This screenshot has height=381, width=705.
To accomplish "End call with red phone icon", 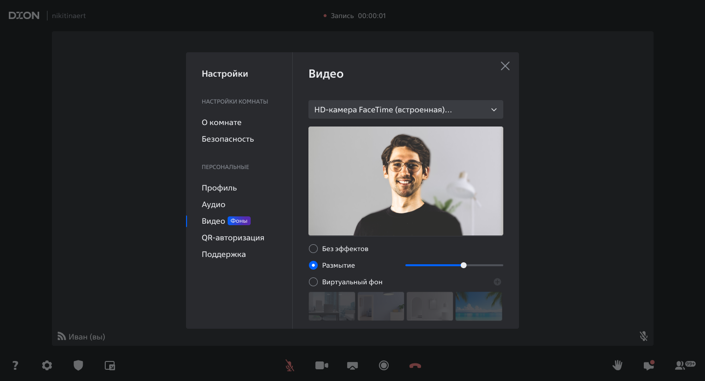I will (x=415, y=365).
